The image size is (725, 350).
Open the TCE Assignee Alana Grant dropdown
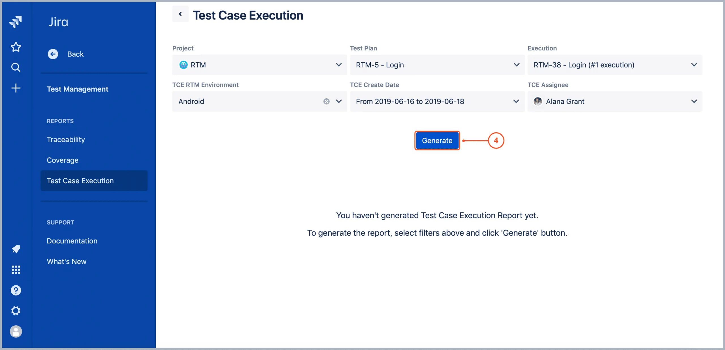[694, 101]
